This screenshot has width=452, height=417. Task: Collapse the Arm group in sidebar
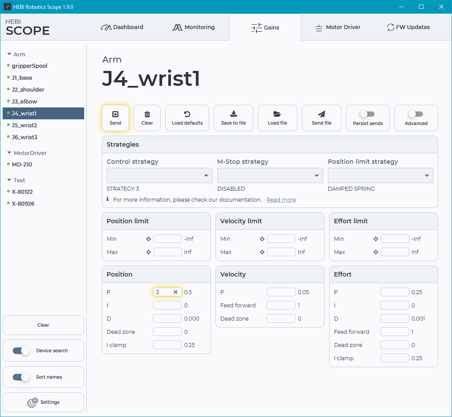9,55
